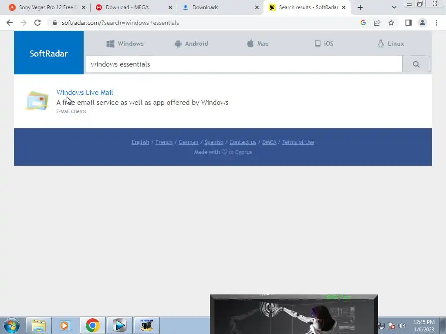Image resolution: width=446 pixels, height=334 pixels.
Task: Switch site language to English
Action: coord(141,142)
